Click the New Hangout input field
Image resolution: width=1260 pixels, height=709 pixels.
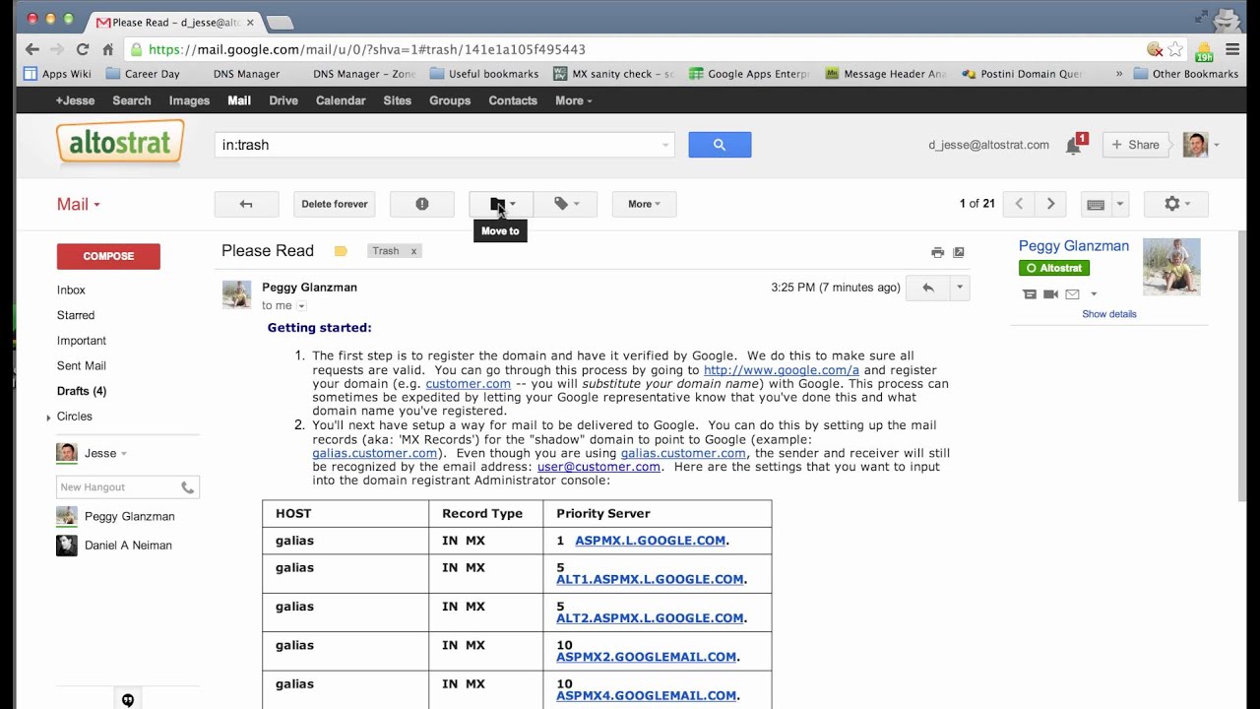(x=116, y=487)
